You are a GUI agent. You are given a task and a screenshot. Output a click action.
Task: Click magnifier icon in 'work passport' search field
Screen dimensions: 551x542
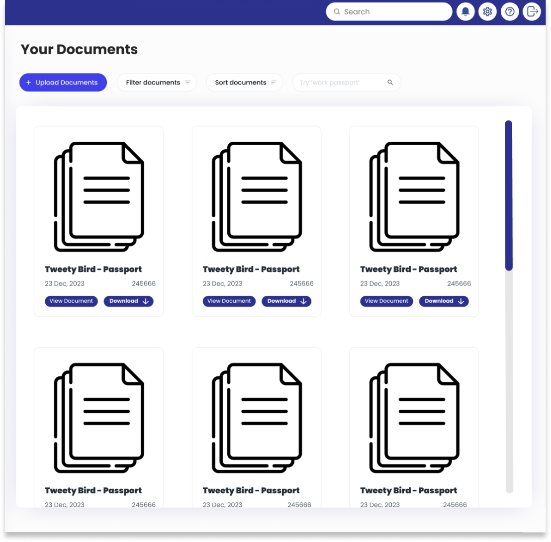(x=390, y=83)
